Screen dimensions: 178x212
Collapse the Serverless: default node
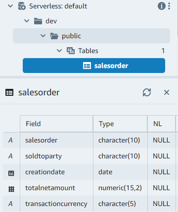[10, 6]
